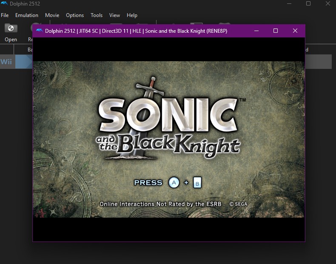This screenshot has width=336, height=264.
Task: Open the Tools menu
Action: point(97,15)
